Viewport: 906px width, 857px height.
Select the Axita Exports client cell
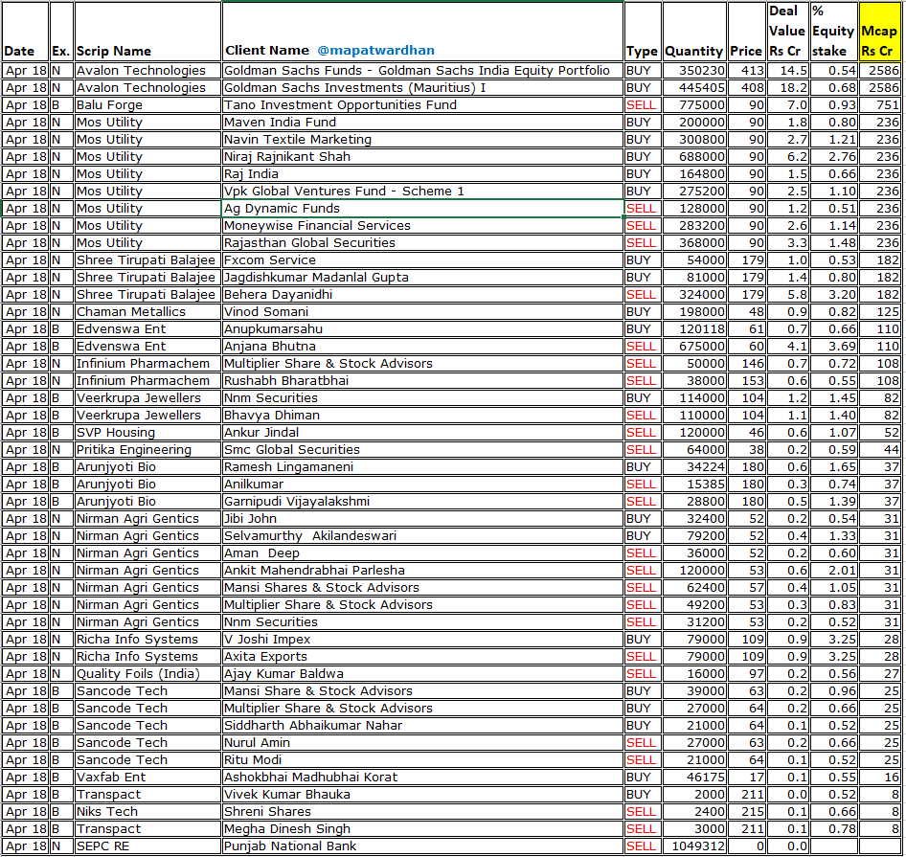coord(422,657)
